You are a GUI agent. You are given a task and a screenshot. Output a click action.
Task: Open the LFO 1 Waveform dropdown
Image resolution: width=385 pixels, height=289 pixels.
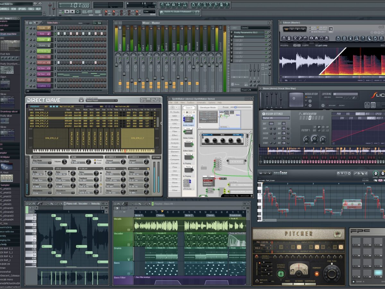pos(42,193)
